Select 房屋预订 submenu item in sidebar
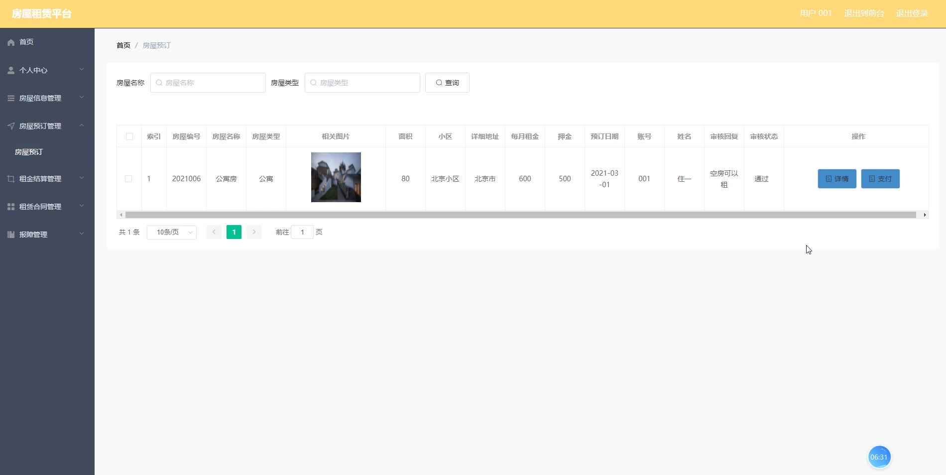The image size is (946, 475). (x=29, y=152)
